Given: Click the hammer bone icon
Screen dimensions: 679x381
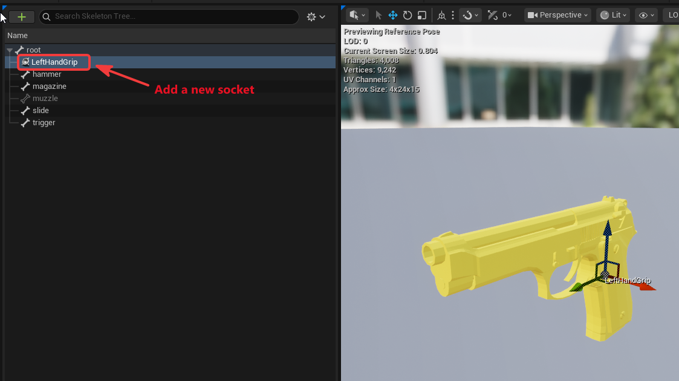Looking at the screenshot, I should pyautogui.click(x=25, y=74).
